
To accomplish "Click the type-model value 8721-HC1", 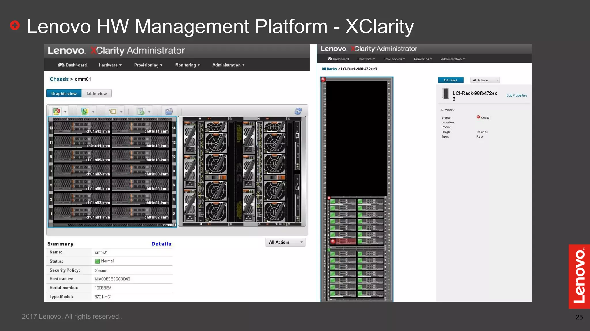I will [x=103, y=297].
